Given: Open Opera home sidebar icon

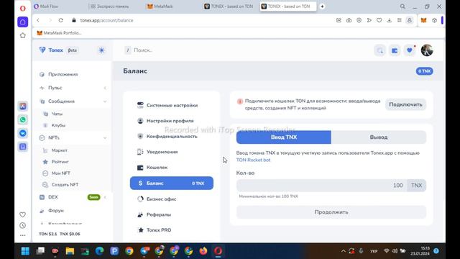Looking at the screenshot, I should click(x=22, y=22).
